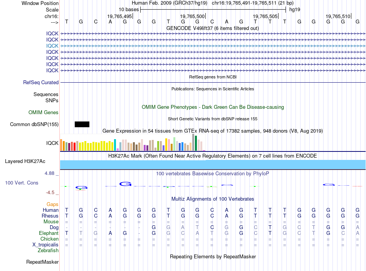Click the Gaps label in Multiz alignment
This screenshot has height=271, width=366.
[x=52, y=204]
